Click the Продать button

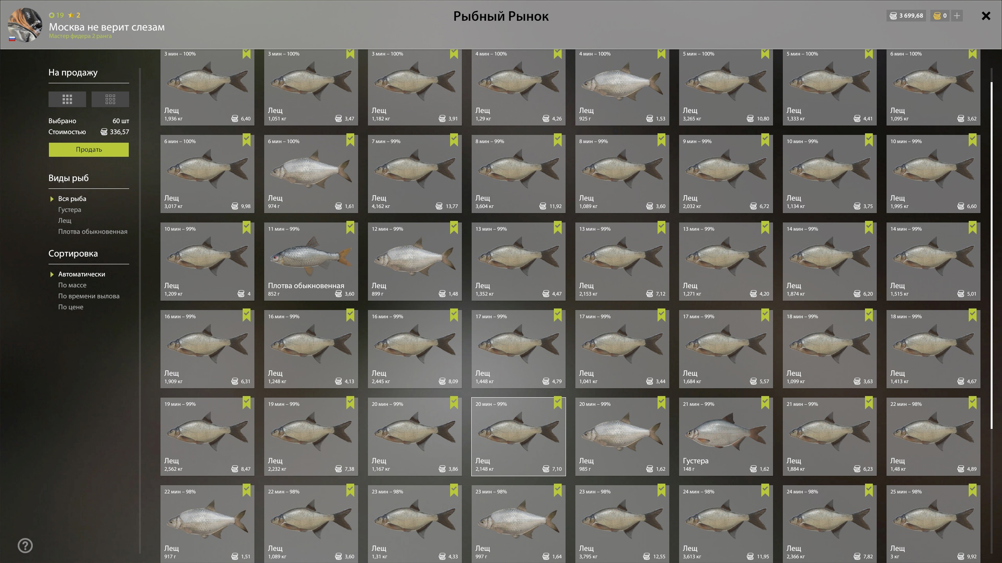(89, 150)
